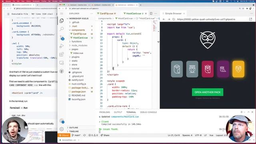Open the preview in an external browser
Viewport: 256px width, 144px height.
[x=251, y=19]
